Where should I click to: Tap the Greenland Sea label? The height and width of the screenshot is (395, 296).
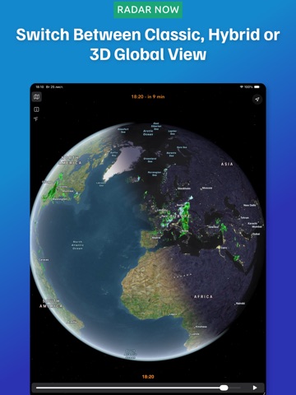pyautogui.click(x=150, y=160)
